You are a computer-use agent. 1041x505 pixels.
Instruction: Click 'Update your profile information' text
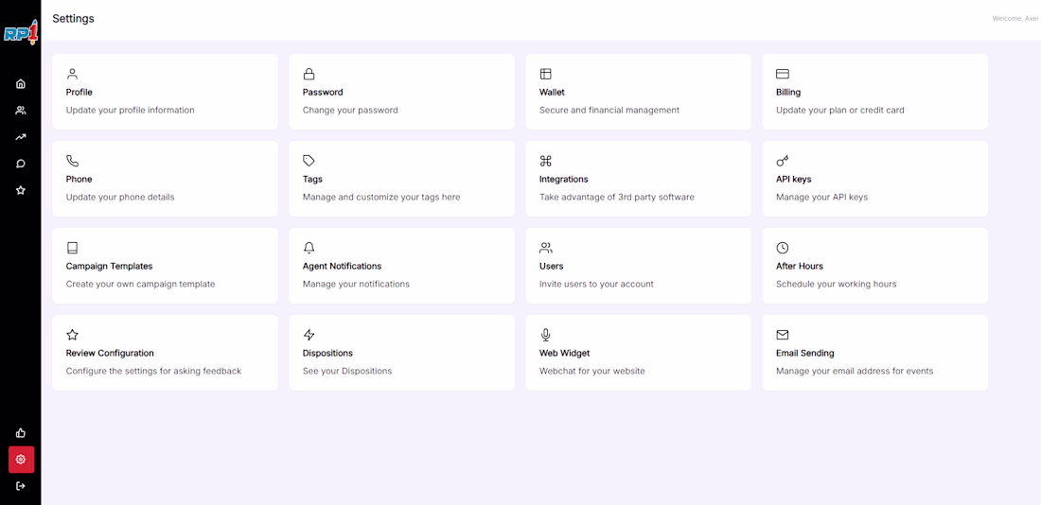131,110
